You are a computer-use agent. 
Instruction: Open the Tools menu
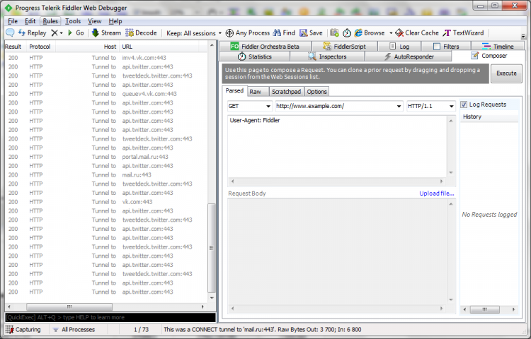click(x=73, y=21)
